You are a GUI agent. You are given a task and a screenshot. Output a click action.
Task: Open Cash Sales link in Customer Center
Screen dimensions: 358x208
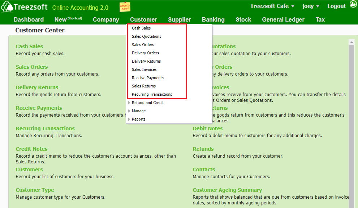tap(29, 46)
